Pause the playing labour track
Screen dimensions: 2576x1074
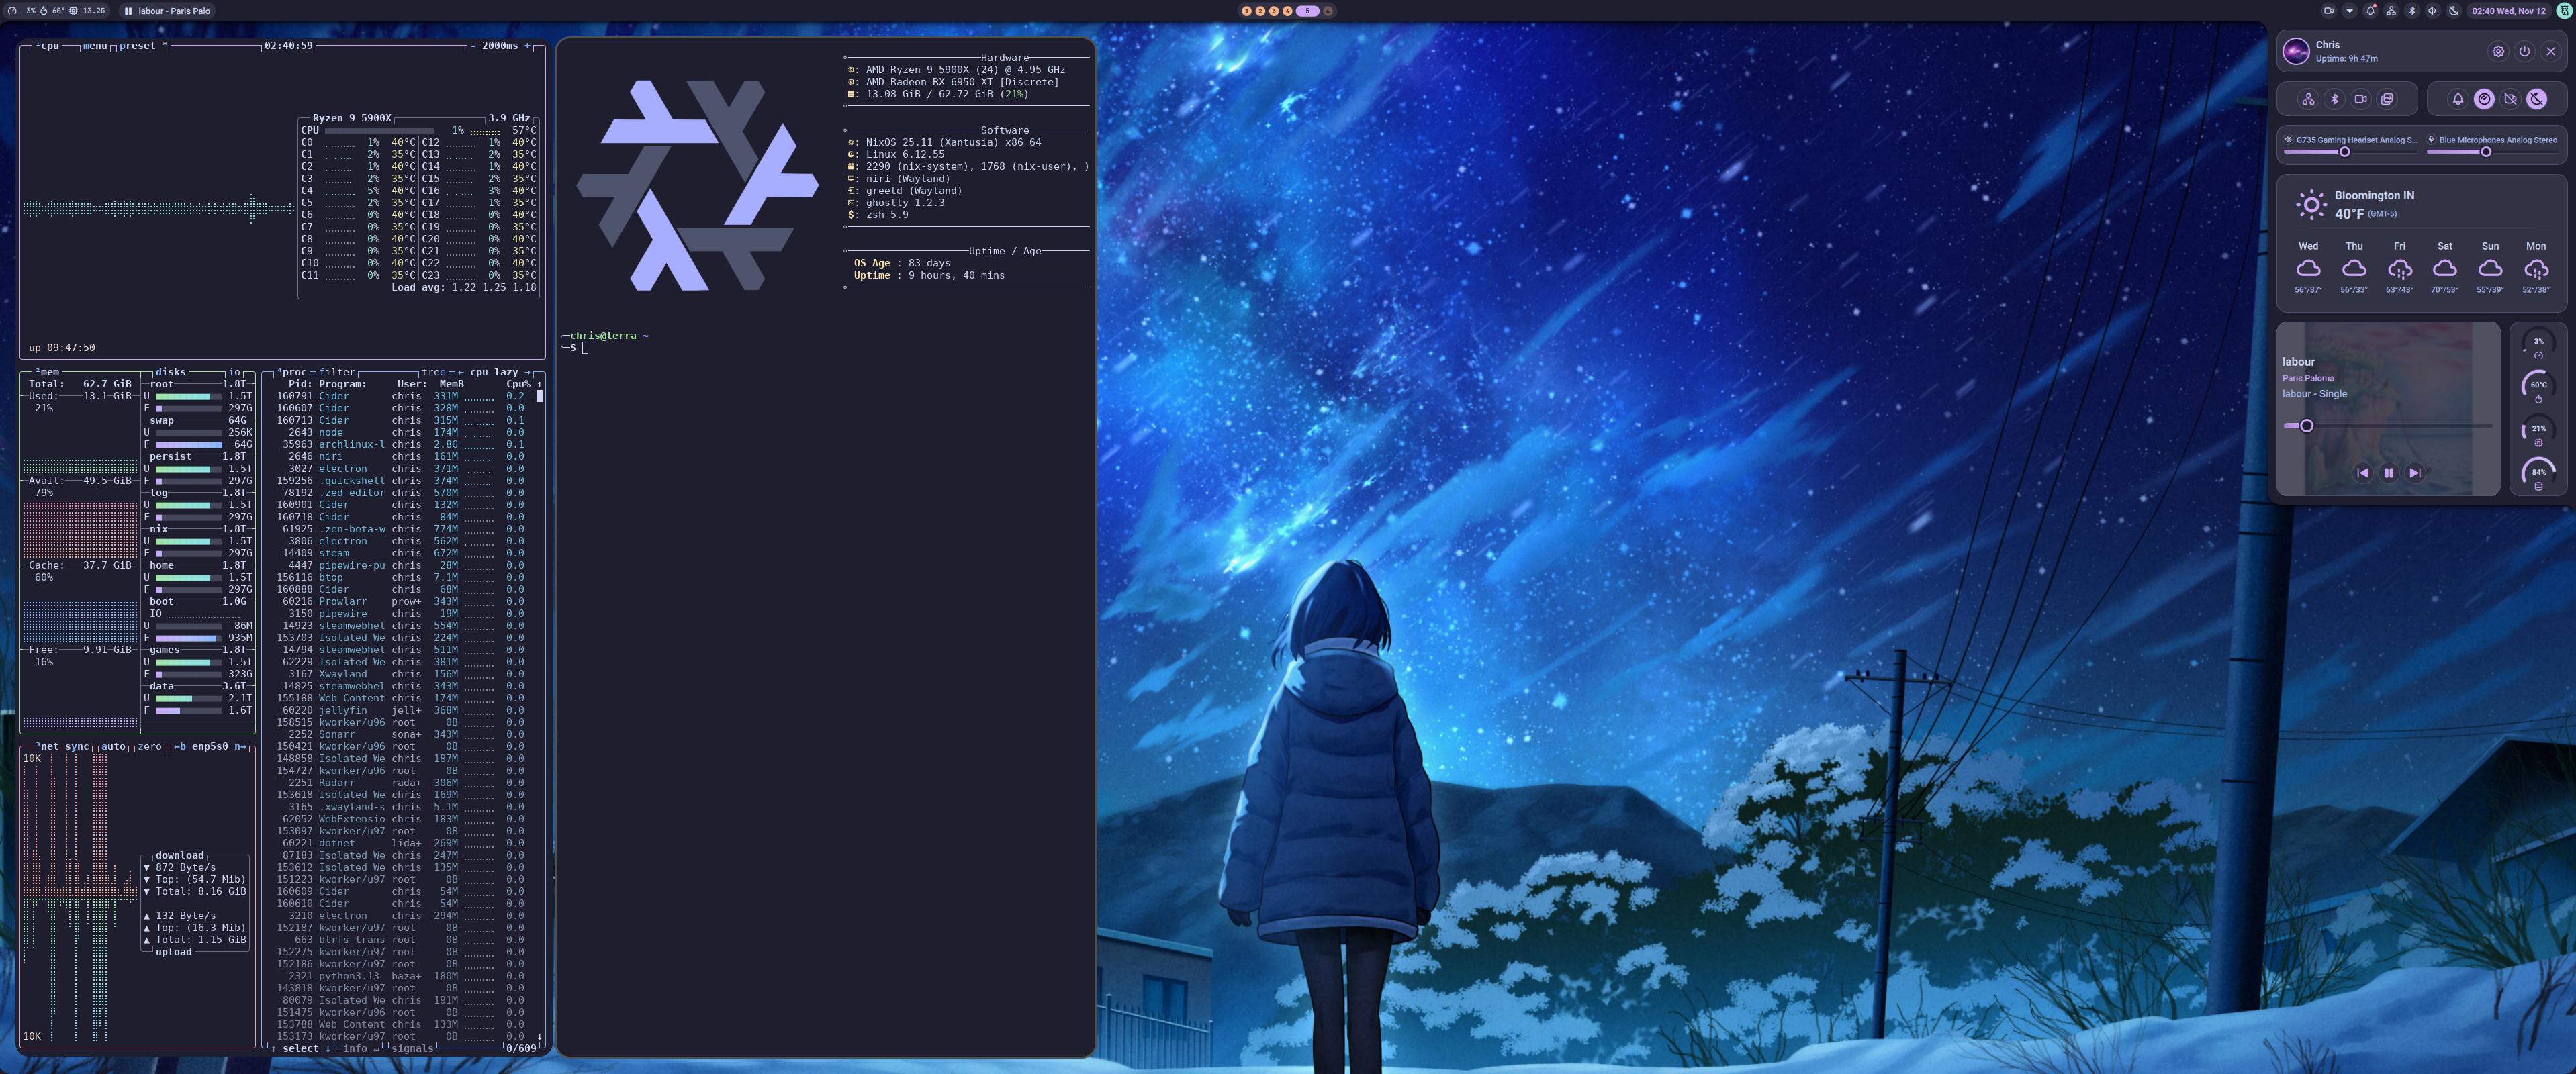(x=2389, y=473)
